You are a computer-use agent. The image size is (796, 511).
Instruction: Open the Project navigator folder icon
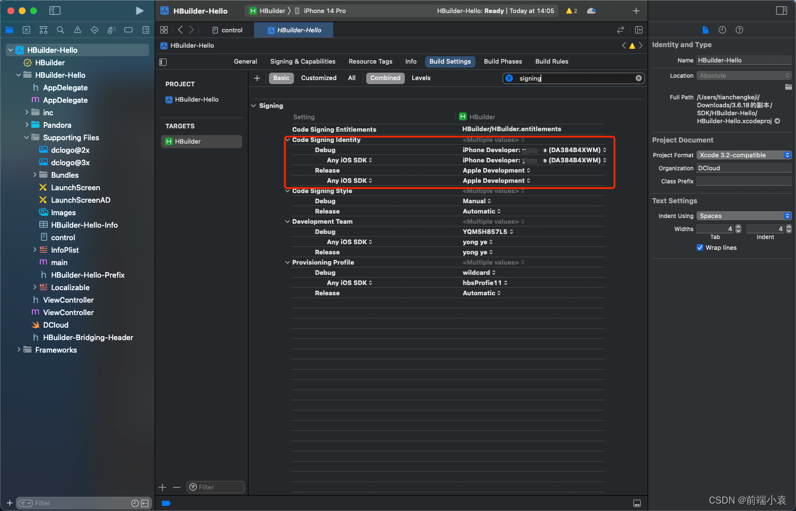pyautogui.click(x=9, y=30)
